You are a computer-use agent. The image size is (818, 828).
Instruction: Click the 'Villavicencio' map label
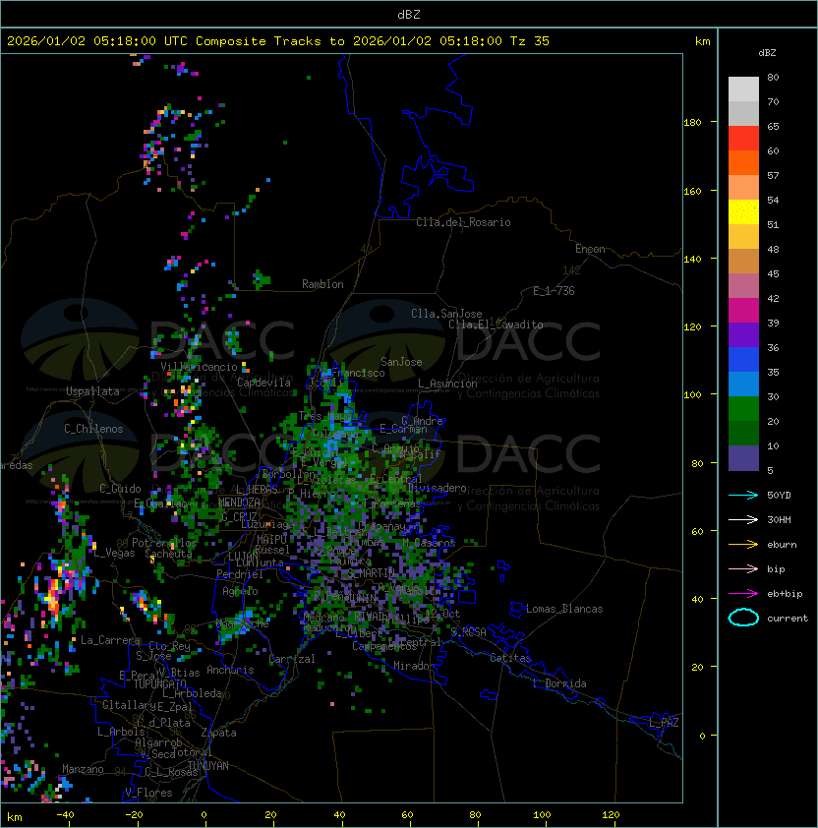coord(199,367)
